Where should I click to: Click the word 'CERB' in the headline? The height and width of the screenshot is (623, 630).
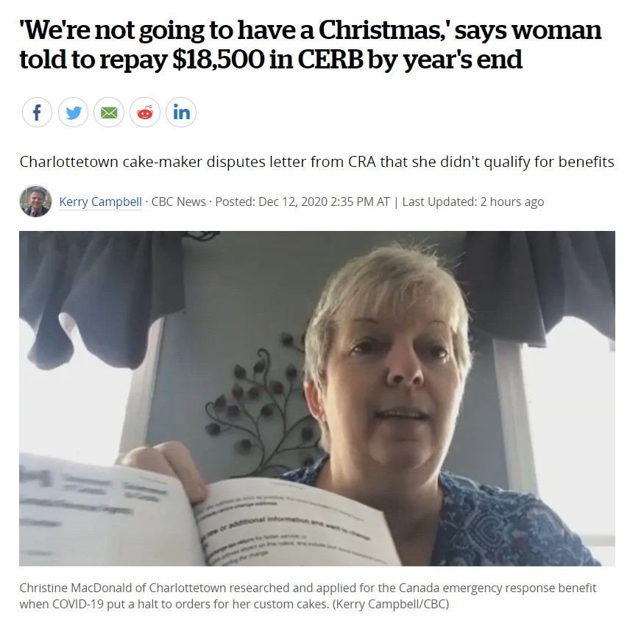pyautogui.click(x=330, y=60)
